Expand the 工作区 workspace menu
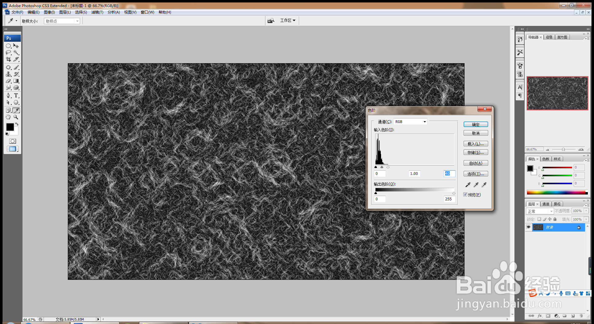 [288, 21]
